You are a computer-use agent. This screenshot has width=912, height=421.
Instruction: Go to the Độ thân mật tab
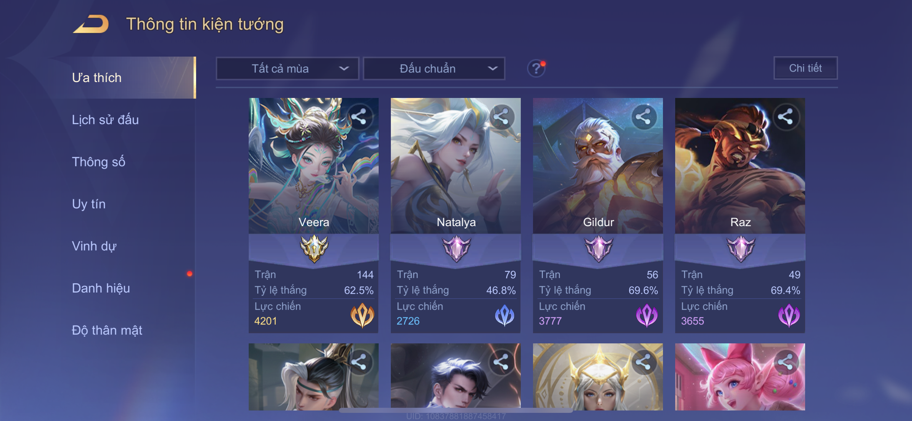(107, 330)
